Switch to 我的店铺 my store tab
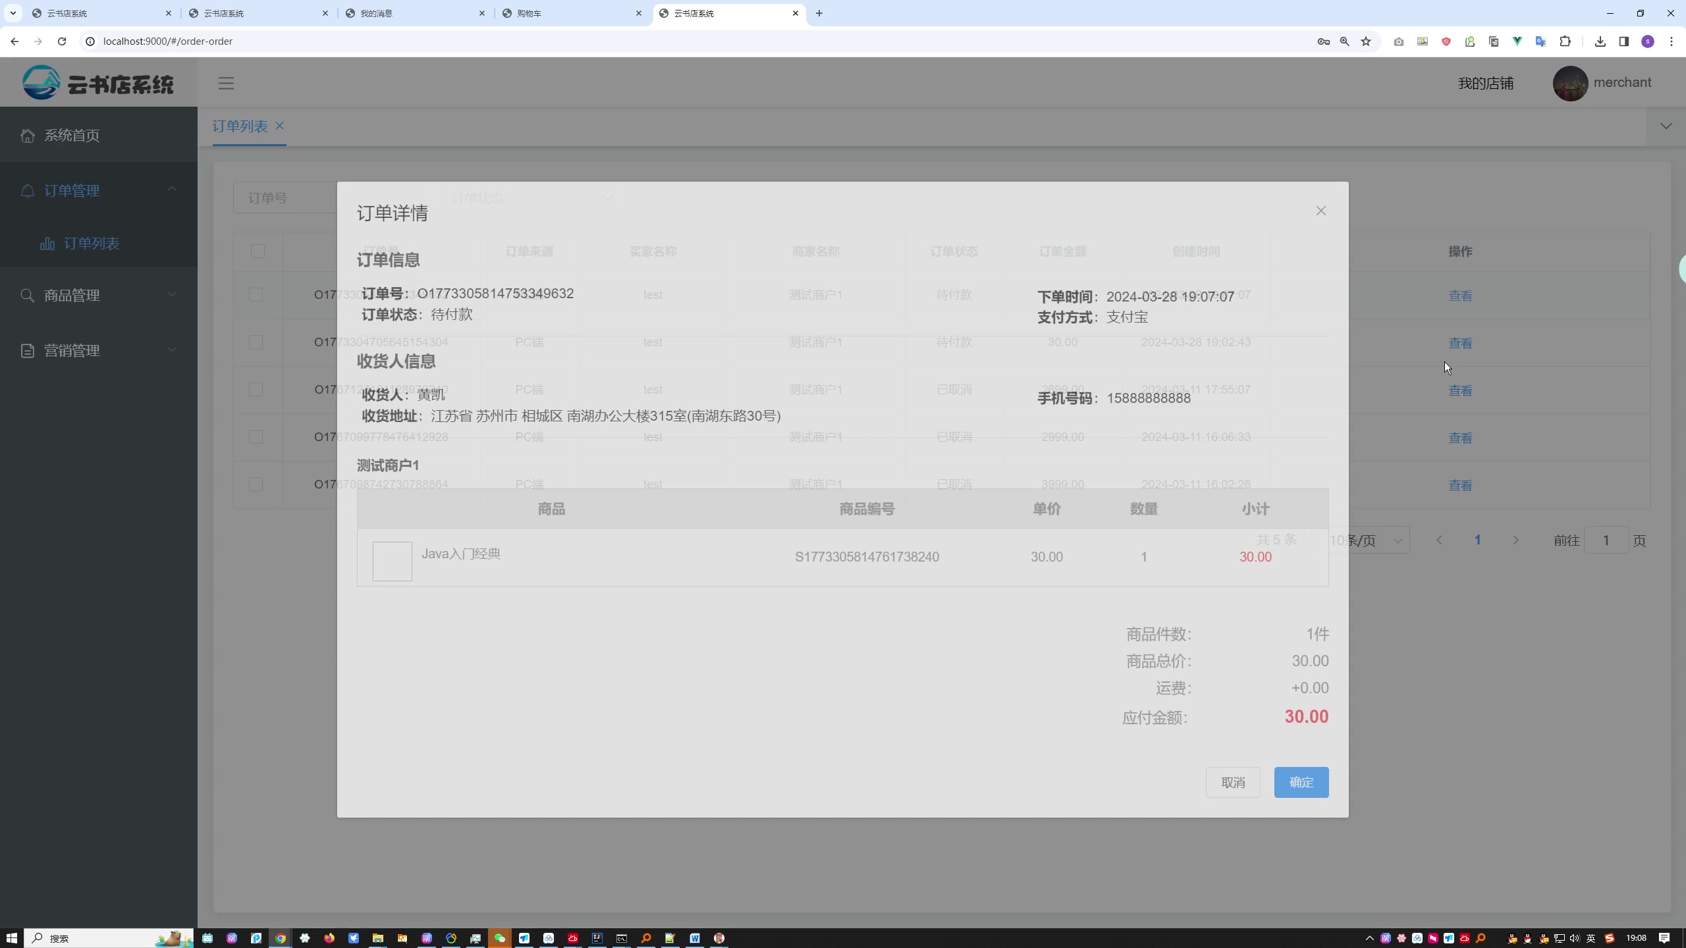The width and height of the screenshot is (1686, 948). click(x=1486, y=82)
